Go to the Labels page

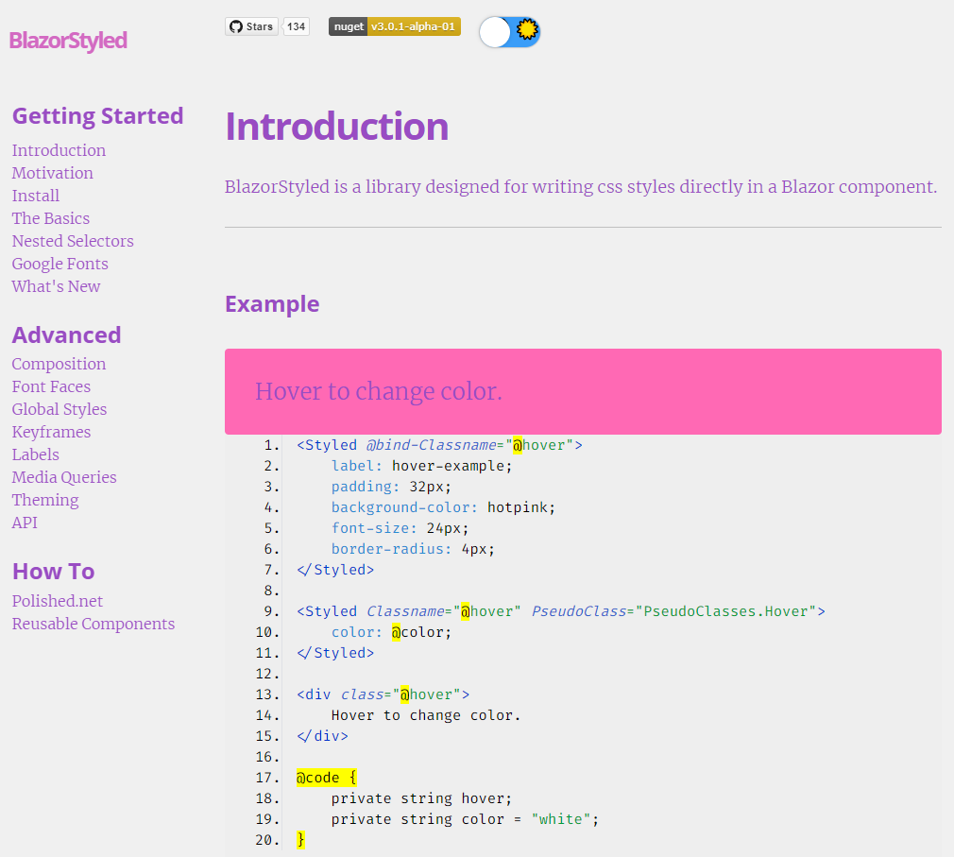(x=36, y=454)
